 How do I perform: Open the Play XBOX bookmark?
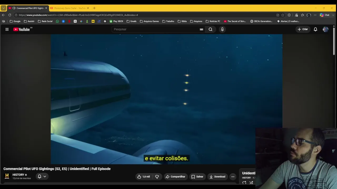116,21
